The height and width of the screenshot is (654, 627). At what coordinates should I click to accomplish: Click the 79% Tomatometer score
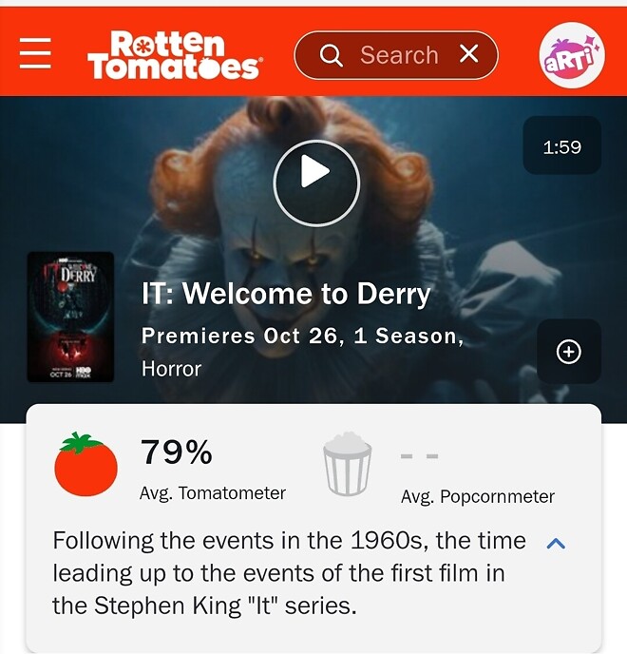point(177,452)
